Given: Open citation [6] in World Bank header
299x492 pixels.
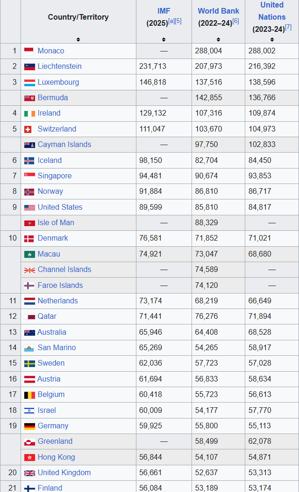Looking at the screenshot, I should point(235,22).
